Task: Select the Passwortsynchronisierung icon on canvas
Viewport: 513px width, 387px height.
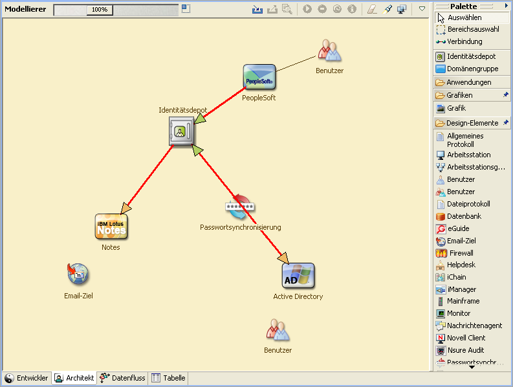Action: pos(240,207)
